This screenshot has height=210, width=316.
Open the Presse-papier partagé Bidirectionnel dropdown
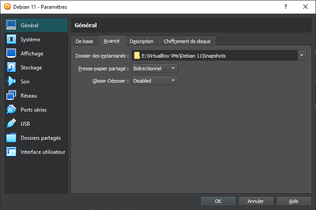tap(155, 69)
